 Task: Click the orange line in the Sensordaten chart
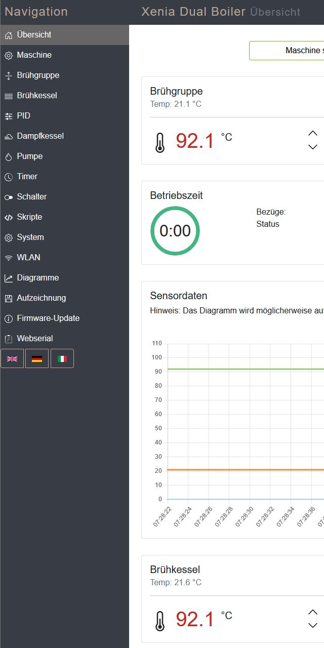[x=246, y=470]
